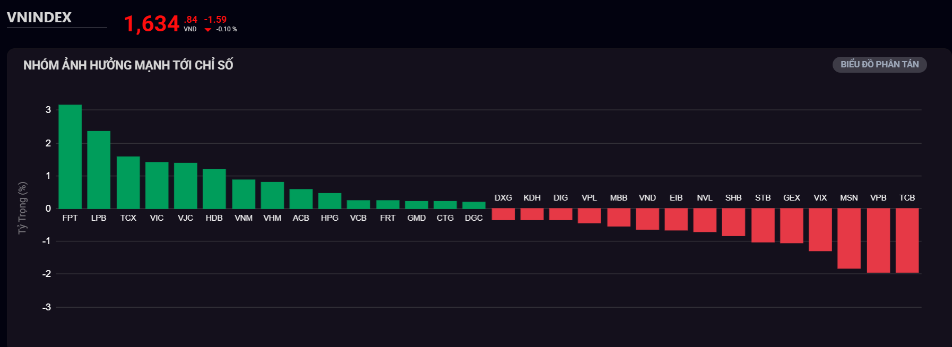The image size is (952, 347).
Task: Click the red TCB bar
Action: (x=907, y=240)
